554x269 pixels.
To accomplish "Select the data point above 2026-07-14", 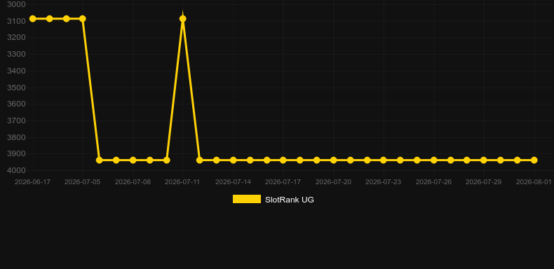I will pyautogui.click(x=234, y=160).
